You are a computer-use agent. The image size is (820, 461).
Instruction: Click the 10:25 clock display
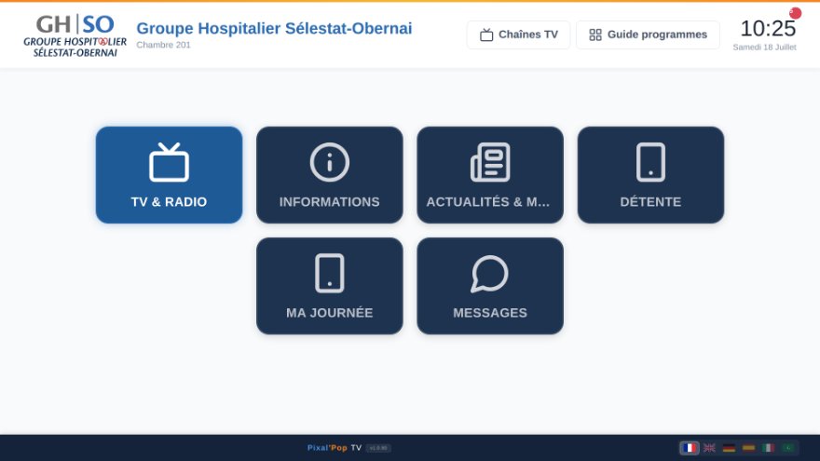[x=768, y=28]
